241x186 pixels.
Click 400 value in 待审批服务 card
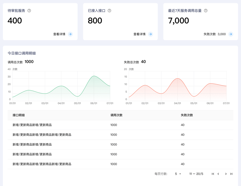point(15,20)
